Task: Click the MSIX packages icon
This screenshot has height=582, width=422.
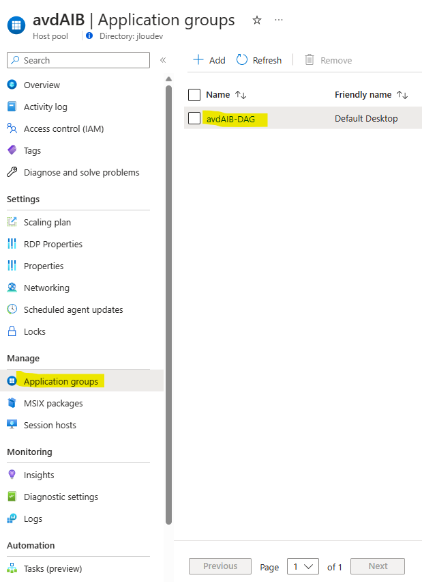Action: pos(12,403)
